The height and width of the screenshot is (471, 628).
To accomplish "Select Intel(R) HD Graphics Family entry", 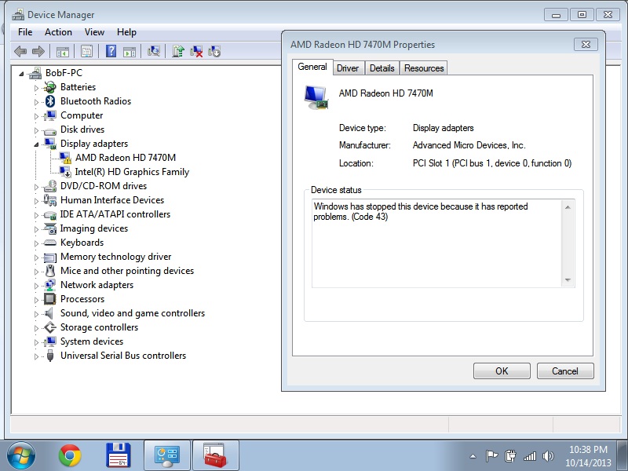I will [x=132, y=172].
